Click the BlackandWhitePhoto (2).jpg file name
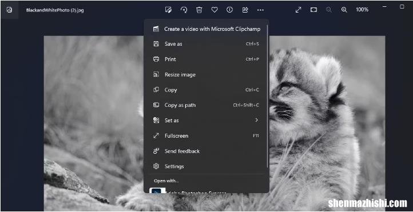This screenshot has height=212, width=413. pos(55,10)
